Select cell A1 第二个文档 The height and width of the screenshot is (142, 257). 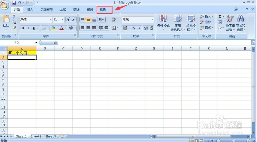click(22, 53)
